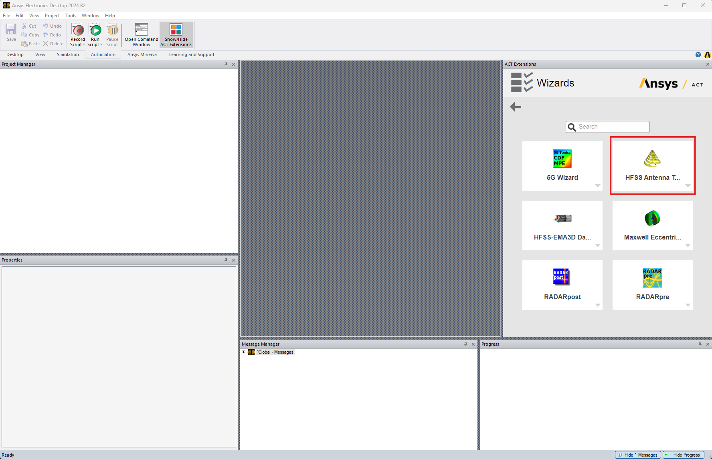
Task: Open the HFSS Antenna Toolkit tile
Action: (653, 166)
